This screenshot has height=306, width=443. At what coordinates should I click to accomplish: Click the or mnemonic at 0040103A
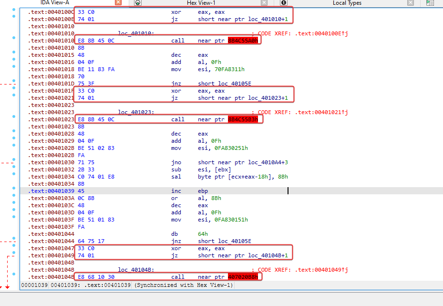[175, 198]
